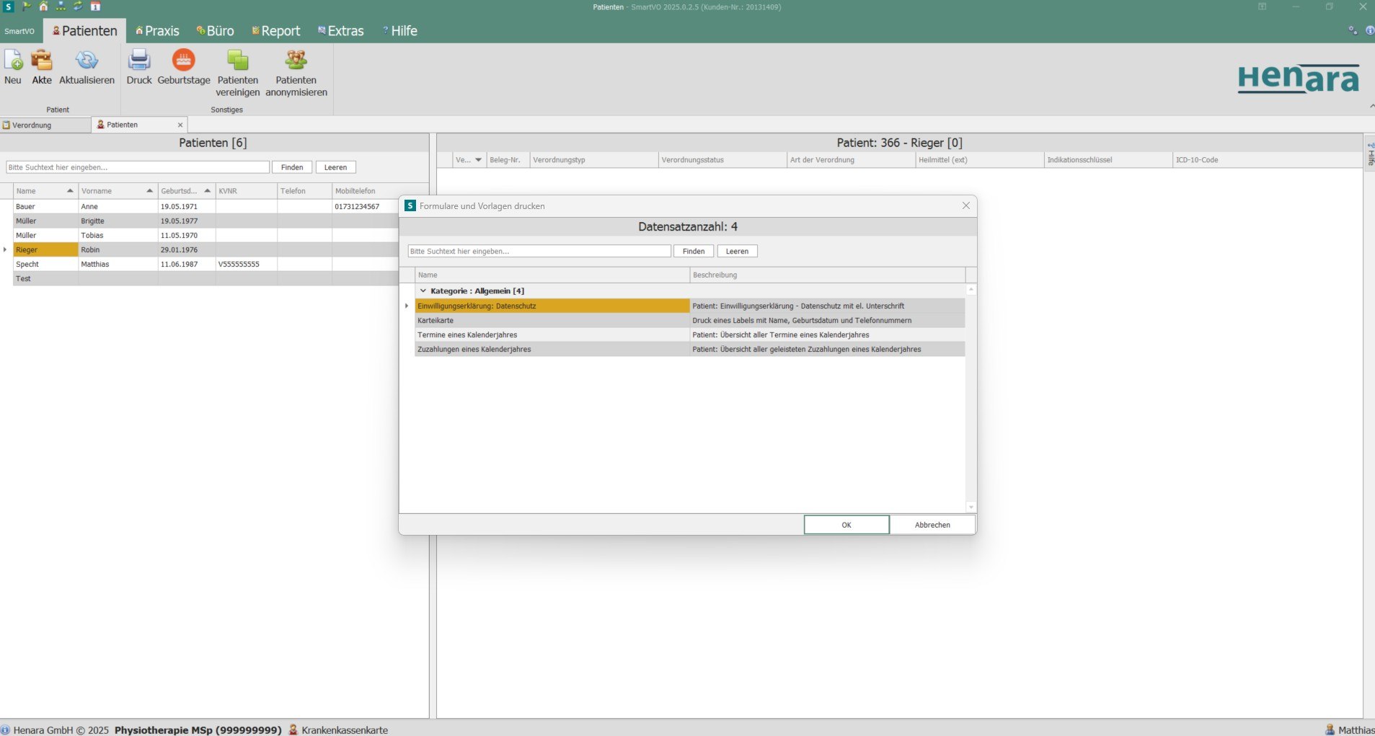This screenshot has height=736, width=1375.
Task: Collapse the ribbon with the chevron arrow
Action: (1371, 107)
